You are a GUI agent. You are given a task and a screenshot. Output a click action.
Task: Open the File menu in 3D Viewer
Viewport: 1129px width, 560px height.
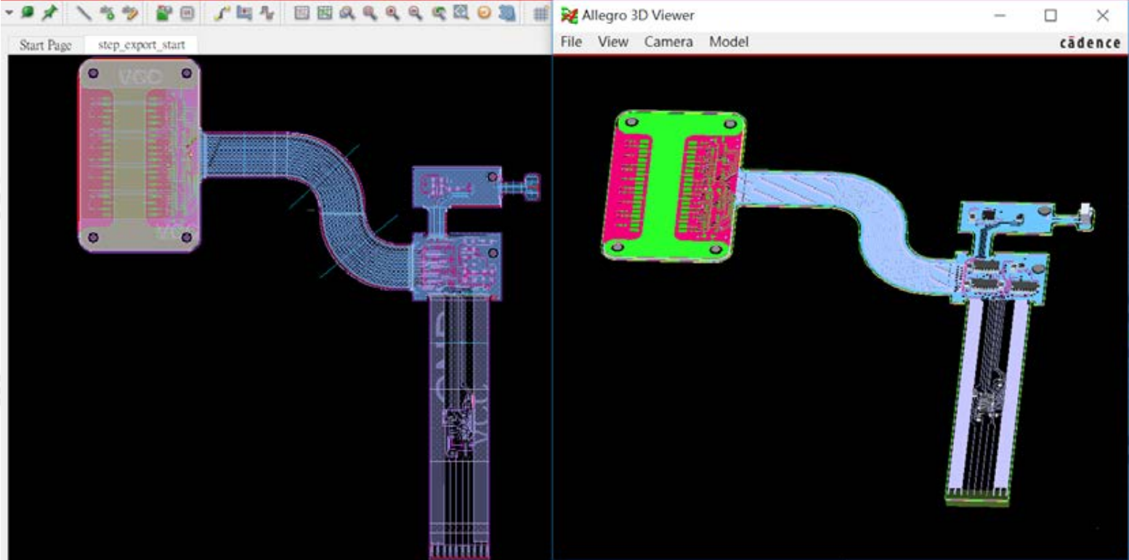(572, 41)
